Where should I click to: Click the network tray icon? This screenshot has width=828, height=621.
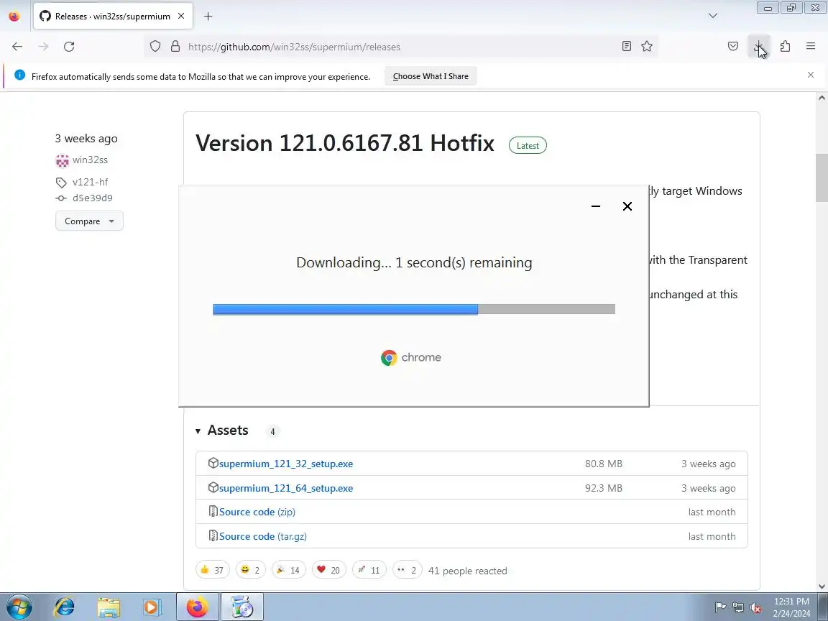coord(737,607)
